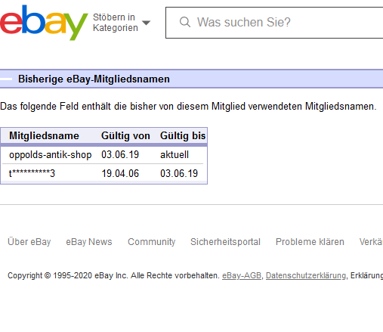Open the Sicherheitsportal link

click(225, 242)
